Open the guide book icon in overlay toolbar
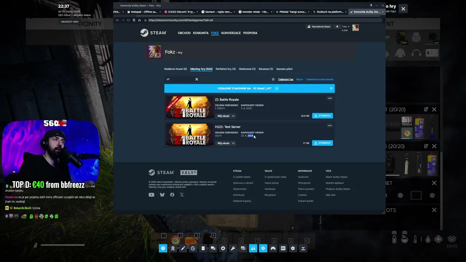Image resolution: width=466 pixels, height=262 pixels. click(x=203, y=248)
